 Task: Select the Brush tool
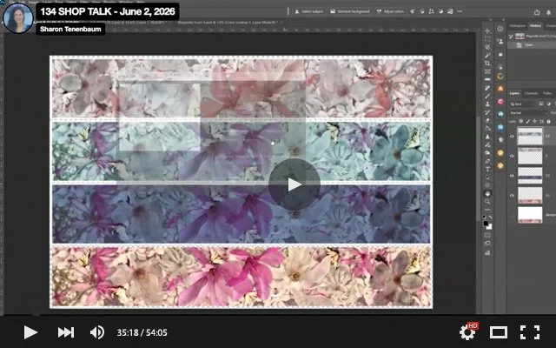(x=488, y=96)
